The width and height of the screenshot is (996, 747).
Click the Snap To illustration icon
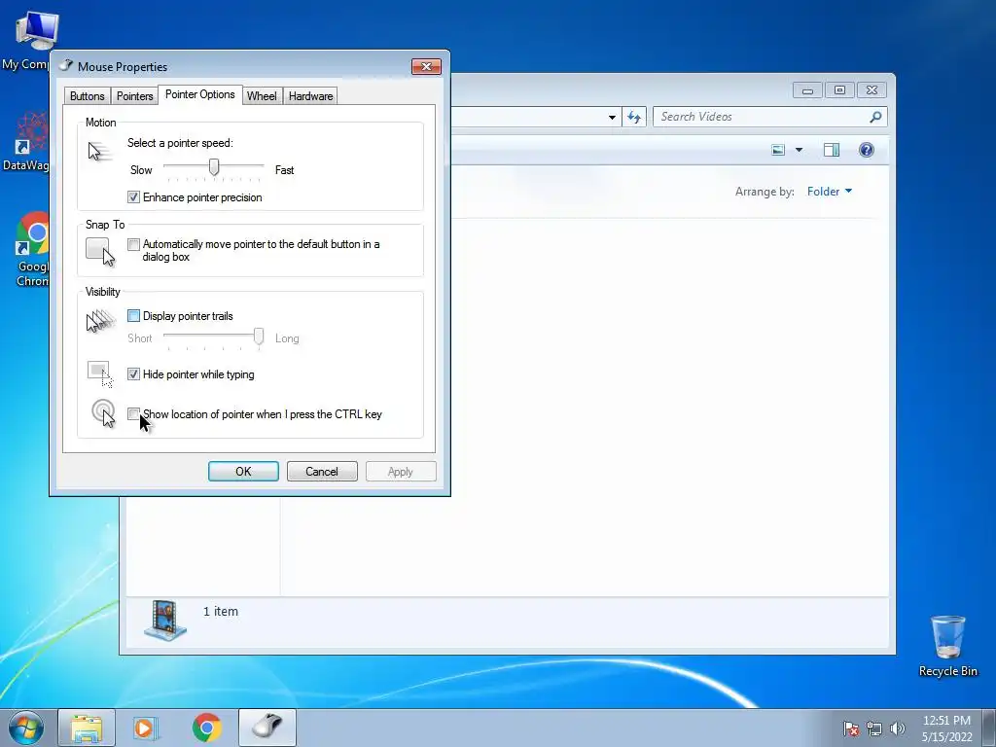[100, 252]
